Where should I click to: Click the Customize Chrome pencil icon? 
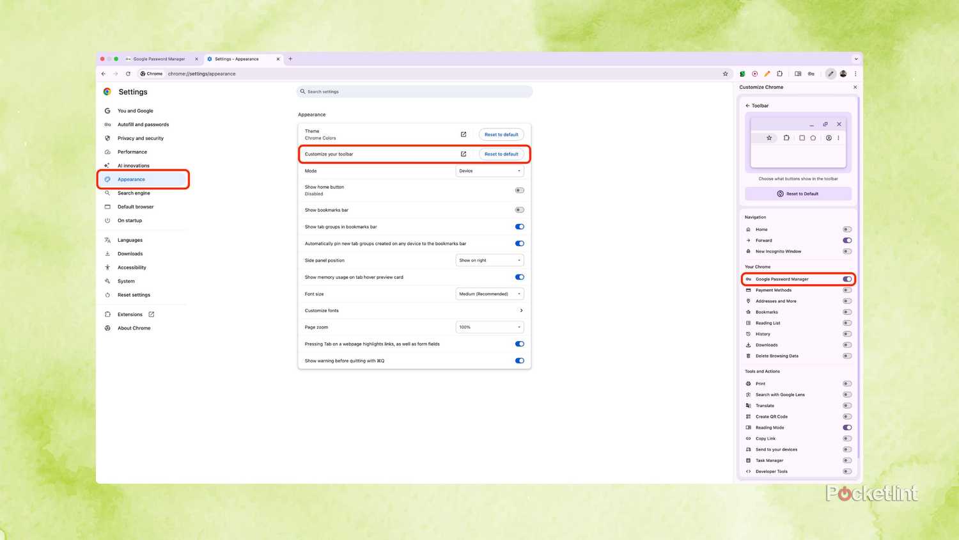(830, 74)
